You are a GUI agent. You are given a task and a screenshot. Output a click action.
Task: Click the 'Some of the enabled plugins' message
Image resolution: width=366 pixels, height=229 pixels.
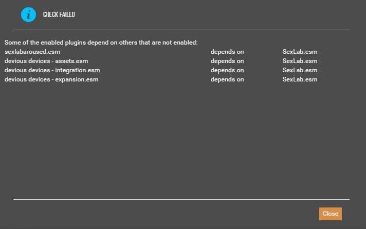[101, 43]
